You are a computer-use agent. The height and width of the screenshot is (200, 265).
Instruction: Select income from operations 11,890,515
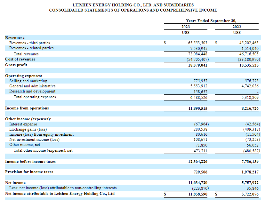coord(198,108)
